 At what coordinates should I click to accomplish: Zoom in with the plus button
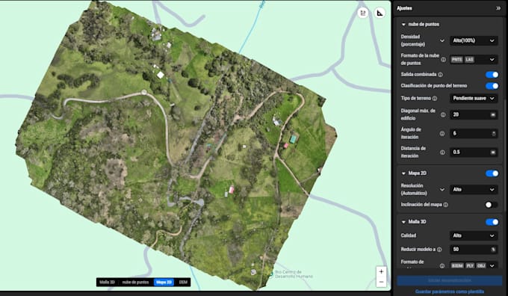coord(381,271)
